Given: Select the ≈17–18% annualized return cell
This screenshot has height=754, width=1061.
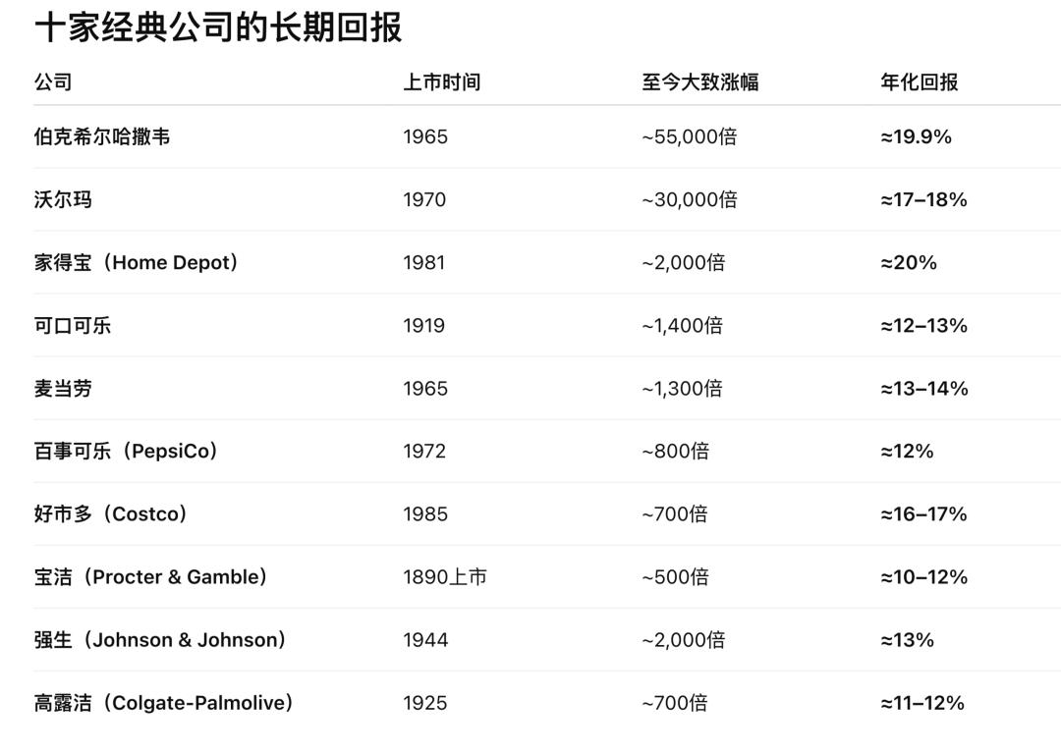Looking at the screenshot, I should click(x=923, y=199).
